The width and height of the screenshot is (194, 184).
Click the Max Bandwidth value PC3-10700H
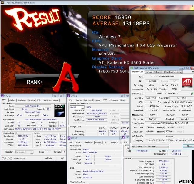click(97, 113)
